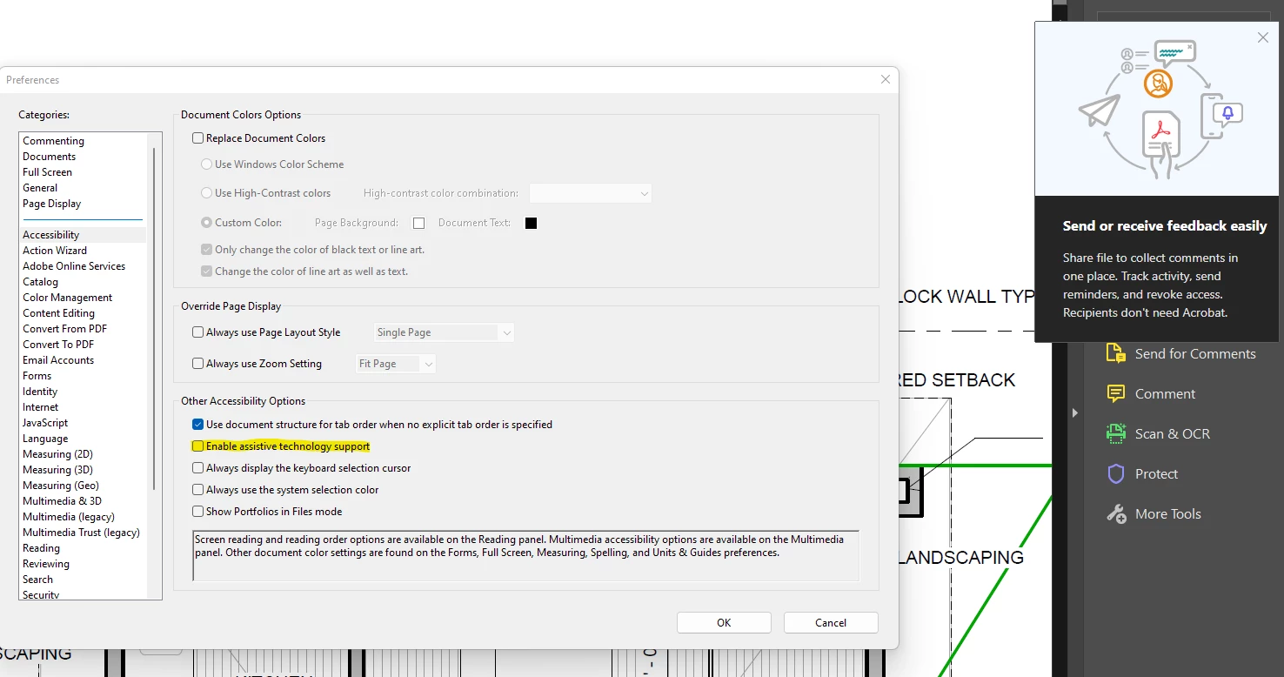Viewport: 1284px width, 677px height.
Task: Pick the Document Text color swatch
Action: click(x=531, y=223)
